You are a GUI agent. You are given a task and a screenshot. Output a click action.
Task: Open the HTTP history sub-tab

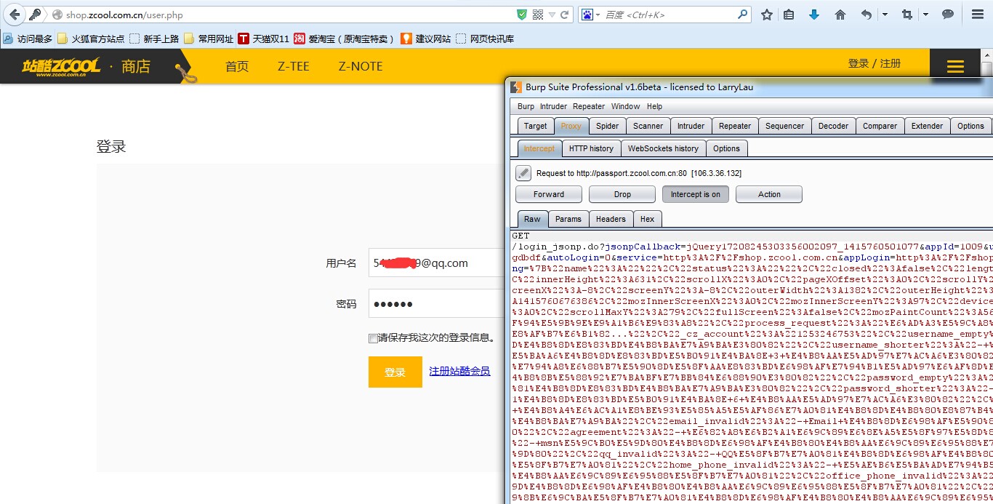pos(591,148)
